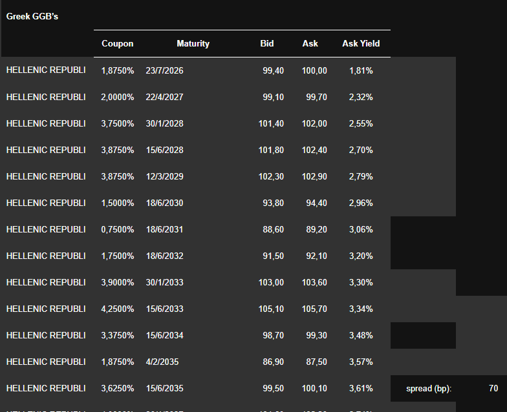Click ask value 99,30

click(x=317, y=336)
